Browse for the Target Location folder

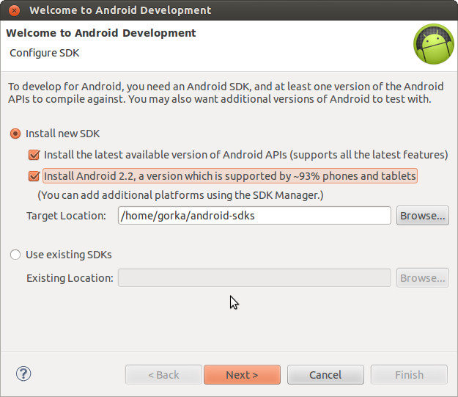[x=422, y=216]
